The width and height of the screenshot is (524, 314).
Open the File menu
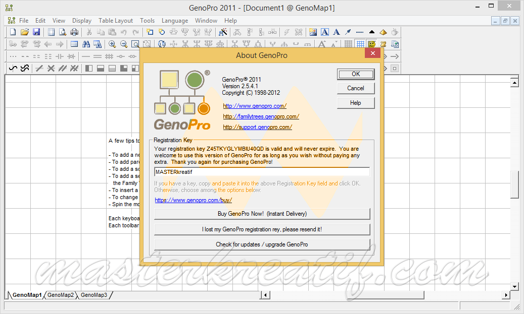pyautogui.click(x=24, y=21)
